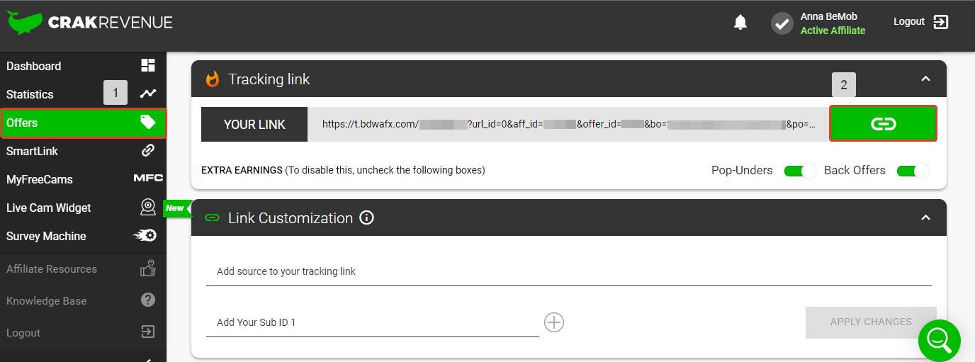Click the info icon beside Link Customization
The height and width of the screenshot is (362, 975).
[x=366, y=218]
